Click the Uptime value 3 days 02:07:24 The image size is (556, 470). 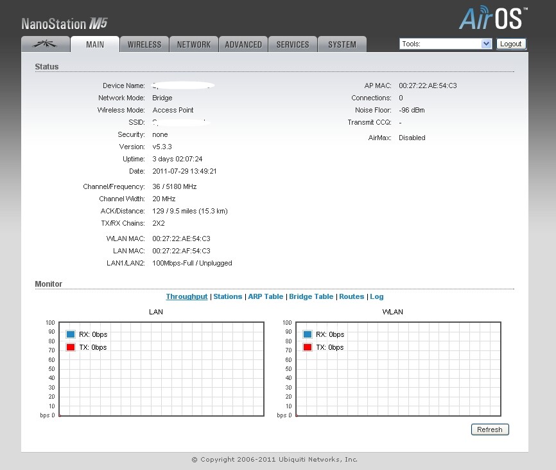pos(177,159)
